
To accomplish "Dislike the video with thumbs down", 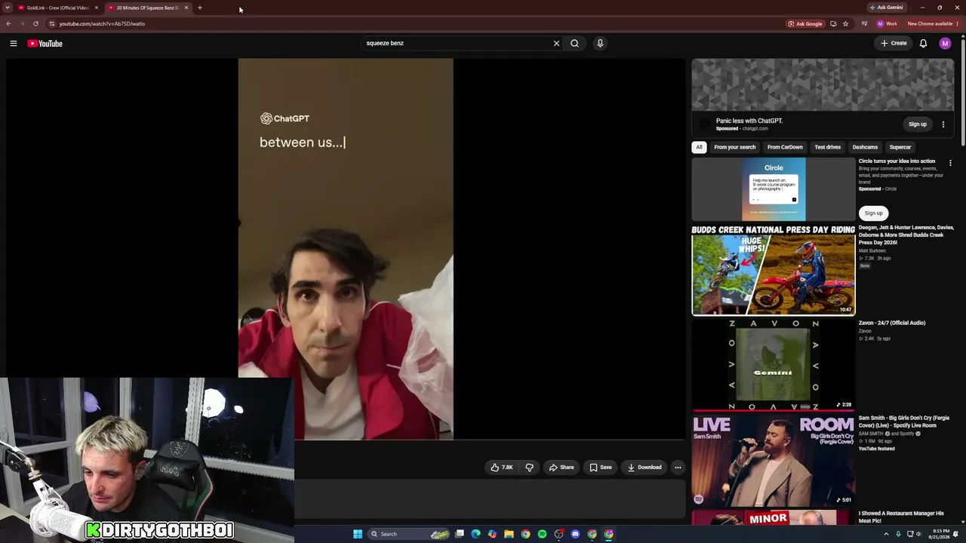I will pyautogui.click(x=529, y=468).
